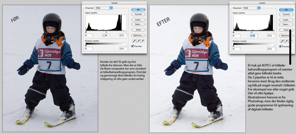
Task: Open the Channel RGB dropdown in EFTER dialog
Action: pyautogui.click(x=251, y=8)
